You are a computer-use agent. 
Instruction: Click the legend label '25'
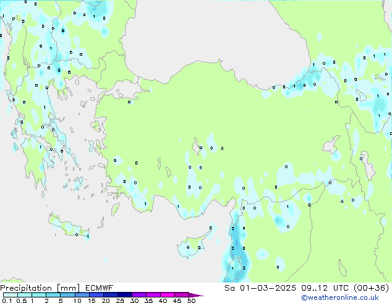(x=120, y=301)
